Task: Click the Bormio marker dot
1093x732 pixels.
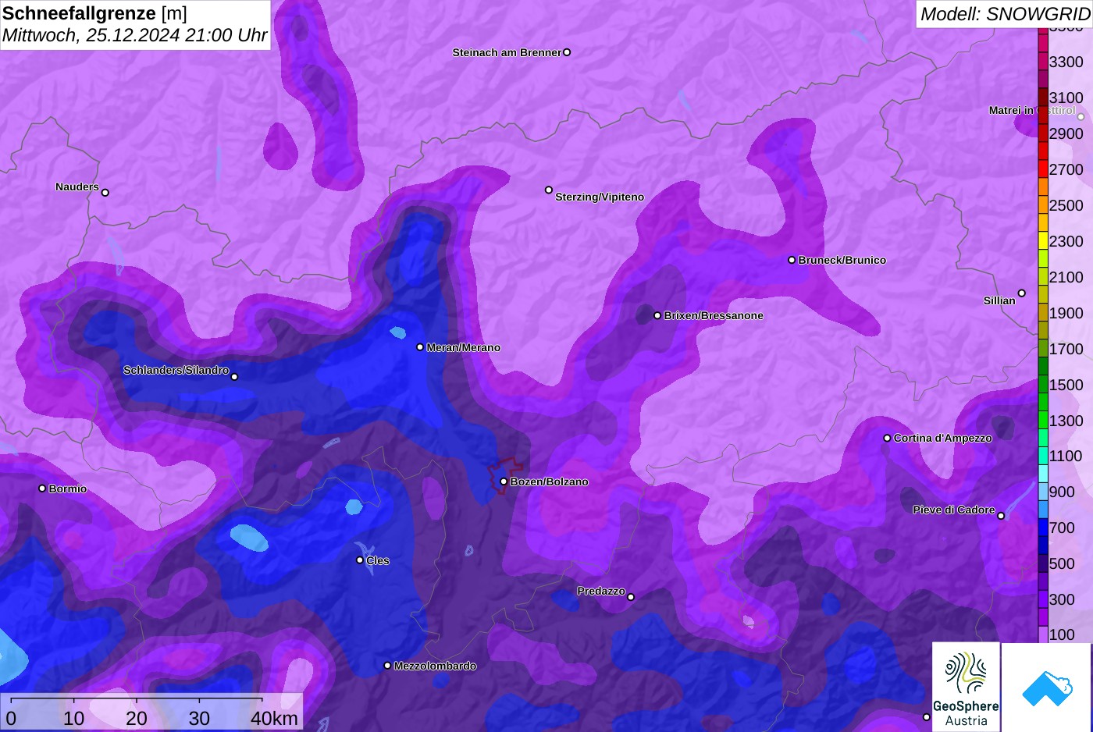Action: click(x=42, y=489)
